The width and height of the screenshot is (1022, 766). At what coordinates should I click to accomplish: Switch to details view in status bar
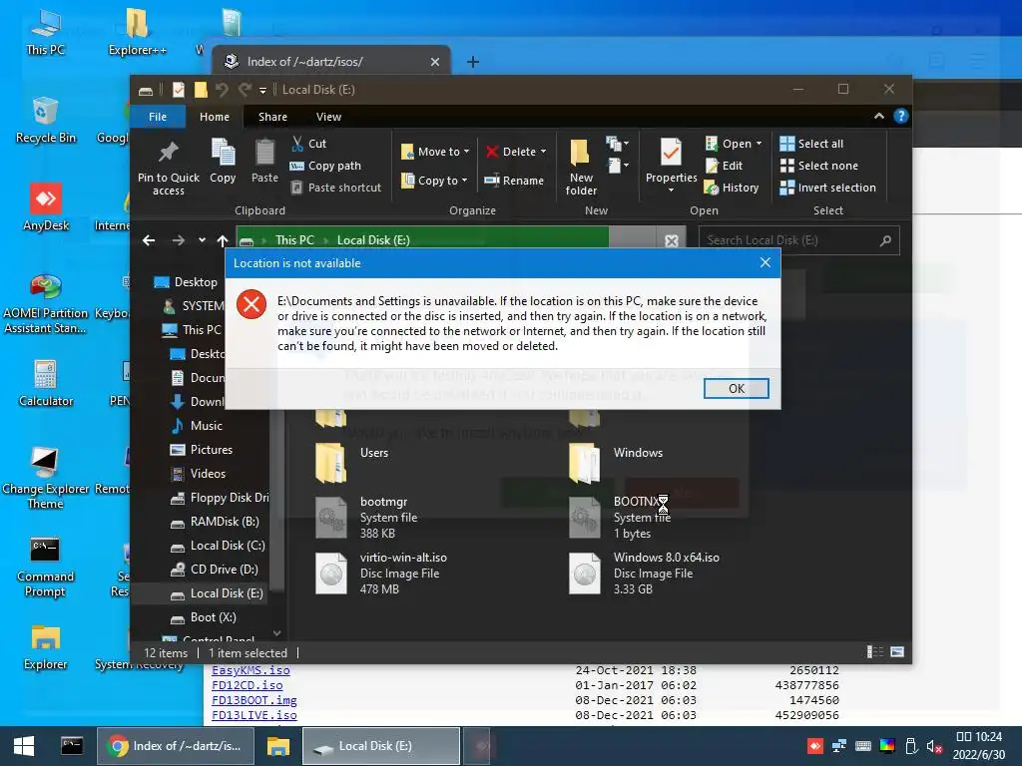(874, 652)
